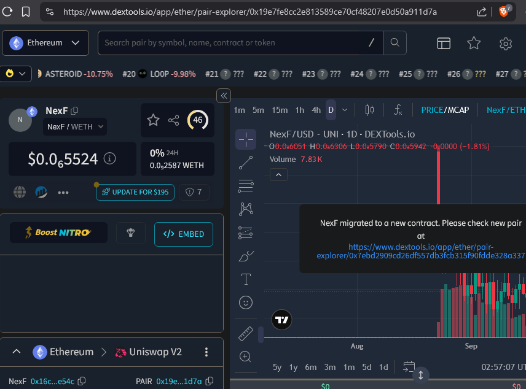
Task: Open the CoinMarketCap chart icon link
Action: [41, 192]
